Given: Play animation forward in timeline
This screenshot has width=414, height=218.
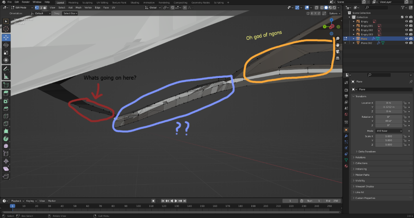Looking at the screenshot, I should click(176, 201).
